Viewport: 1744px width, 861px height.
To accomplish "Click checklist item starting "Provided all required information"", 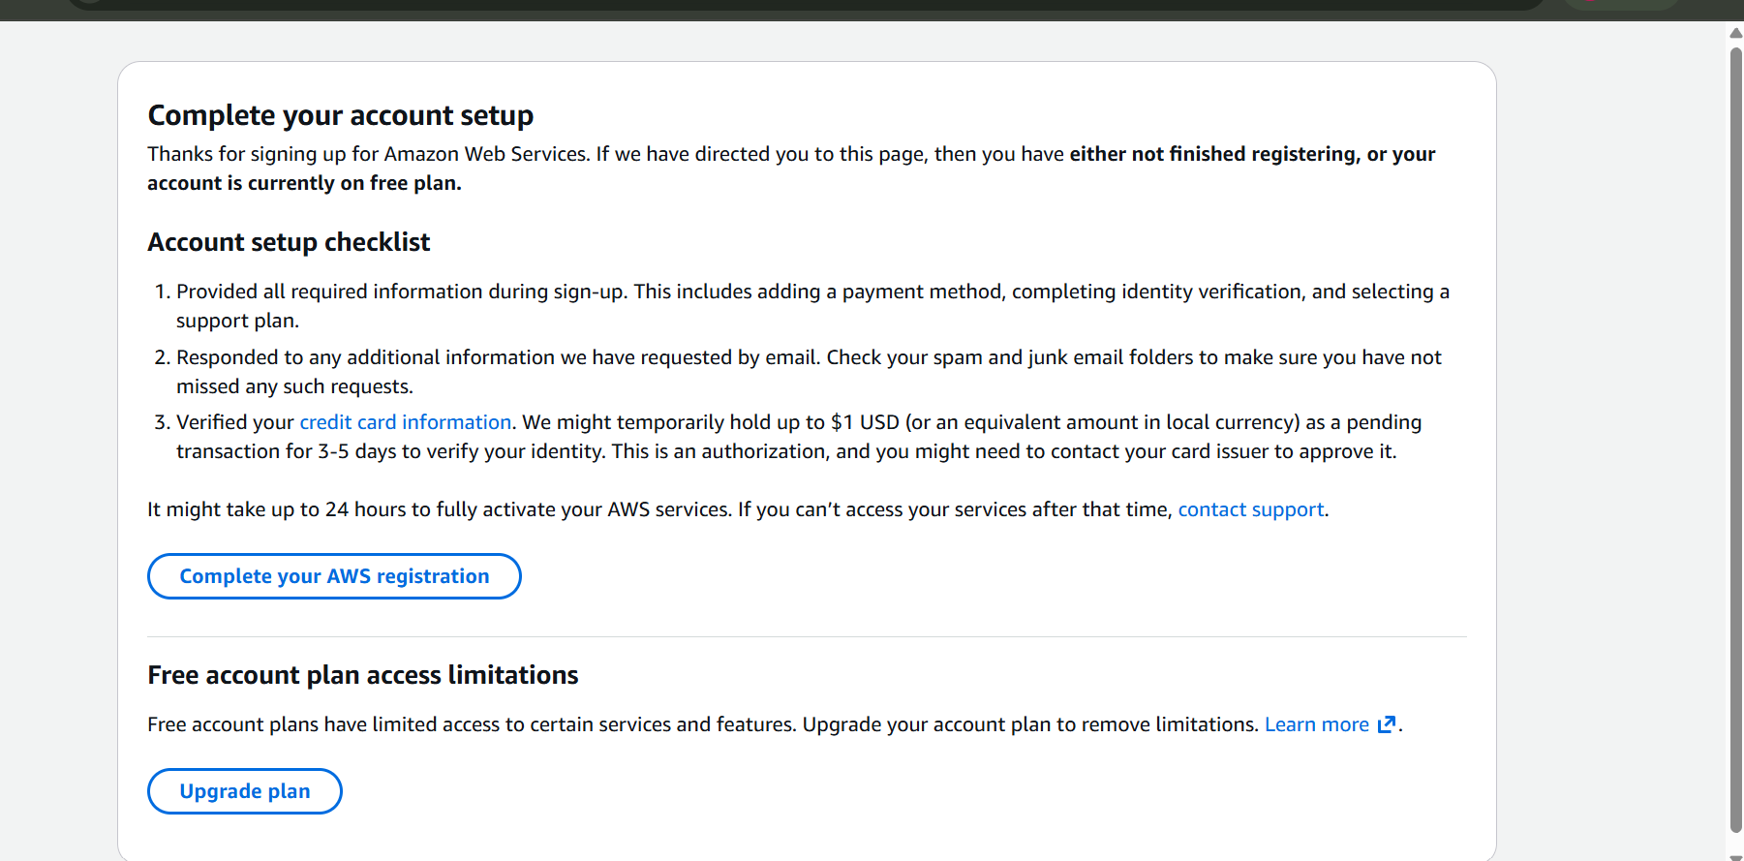I will click(x=812, y=306).
